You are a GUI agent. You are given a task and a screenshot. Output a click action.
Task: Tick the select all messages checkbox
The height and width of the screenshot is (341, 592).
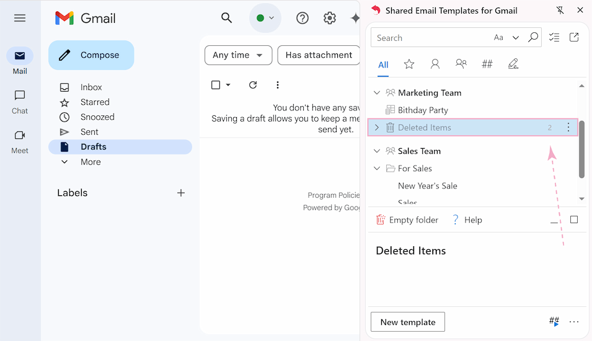point(216,85)
